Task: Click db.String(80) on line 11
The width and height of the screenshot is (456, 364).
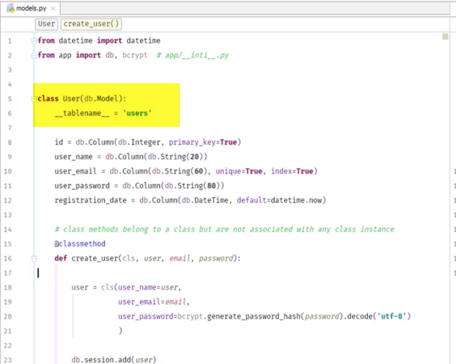Action: point(192,186)
